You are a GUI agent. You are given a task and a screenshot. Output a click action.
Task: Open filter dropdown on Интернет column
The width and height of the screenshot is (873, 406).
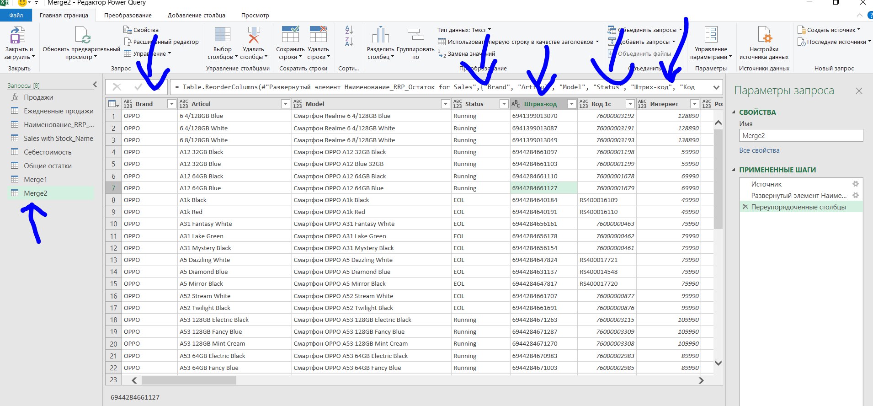click(695, 104)
